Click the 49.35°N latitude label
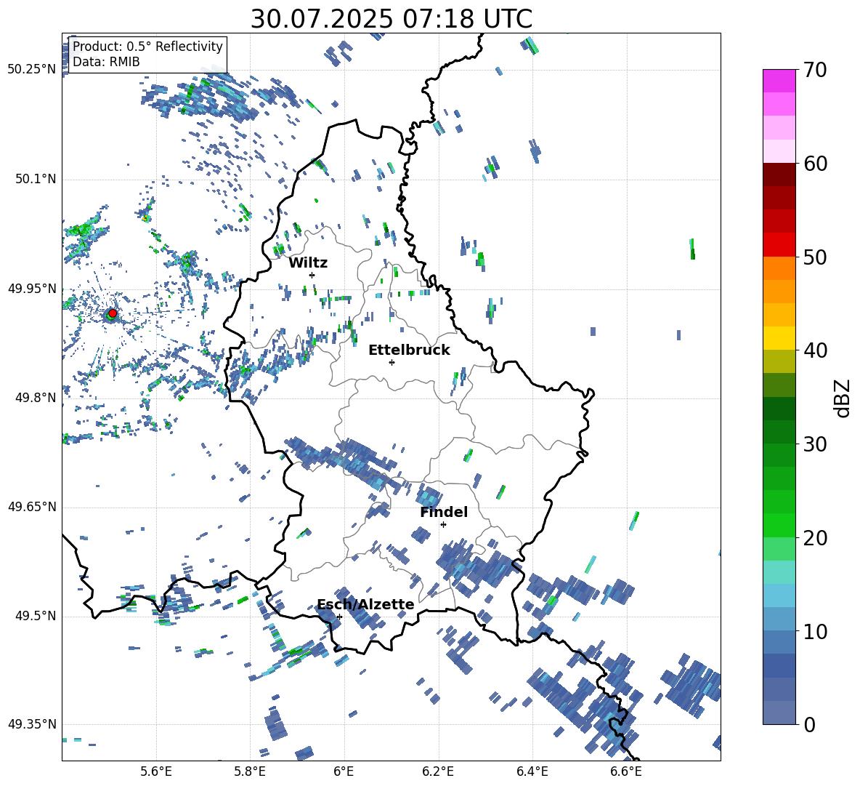This screenshot has width=860, height=786. click(x=32, y=724)
